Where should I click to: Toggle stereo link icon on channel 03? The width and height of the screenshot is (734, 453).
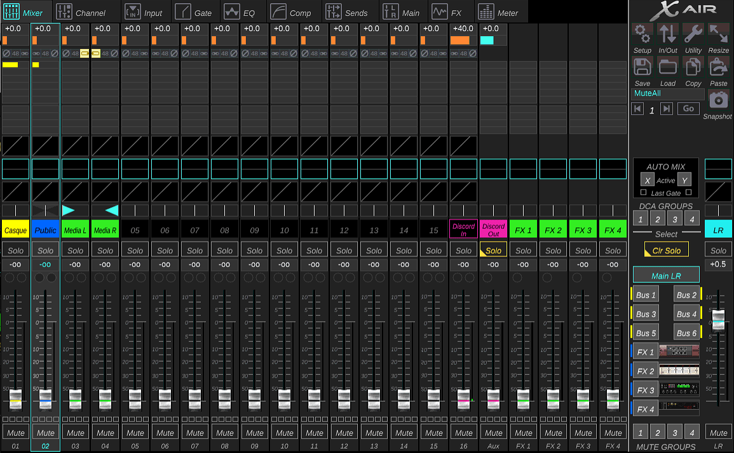(x=85, y=53)
